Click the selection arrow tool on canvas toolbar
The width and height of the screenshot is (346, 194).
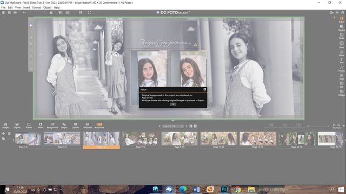click(31, 26)
